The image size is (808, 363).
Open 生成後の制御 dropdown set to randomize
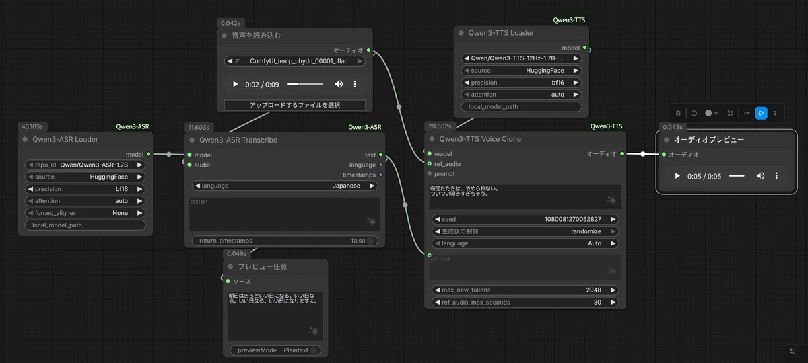click(x=525, y=231)
